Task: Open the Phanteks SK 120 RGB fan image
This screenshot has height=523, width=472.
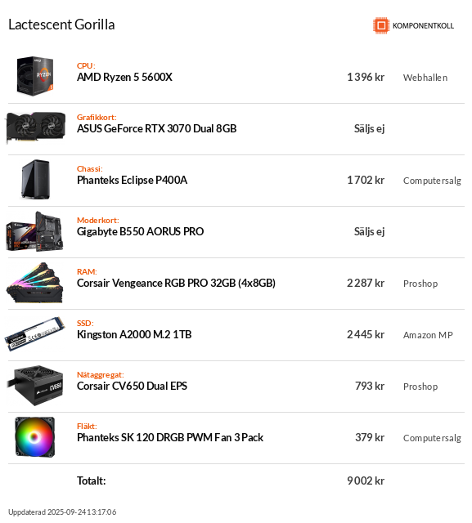Action: tap(34, 437)
